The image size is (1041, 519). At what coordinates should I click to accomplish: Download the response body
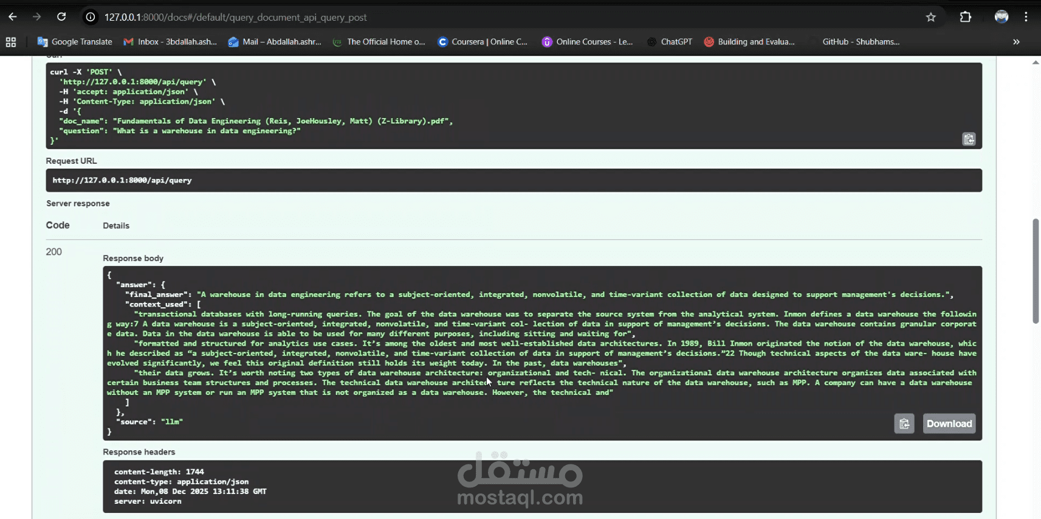(949, 424)
